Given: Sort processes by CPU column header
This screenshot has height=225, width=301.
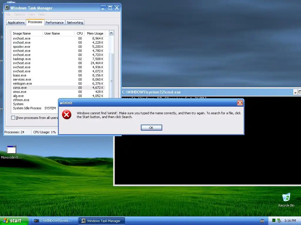Looking at the screenshot, I should 79,33.
